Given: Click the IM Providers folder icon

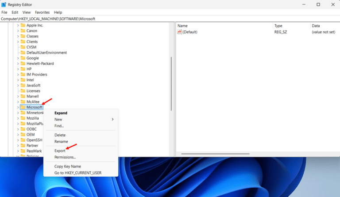Looking at the screenshot, I should [23, 74].
